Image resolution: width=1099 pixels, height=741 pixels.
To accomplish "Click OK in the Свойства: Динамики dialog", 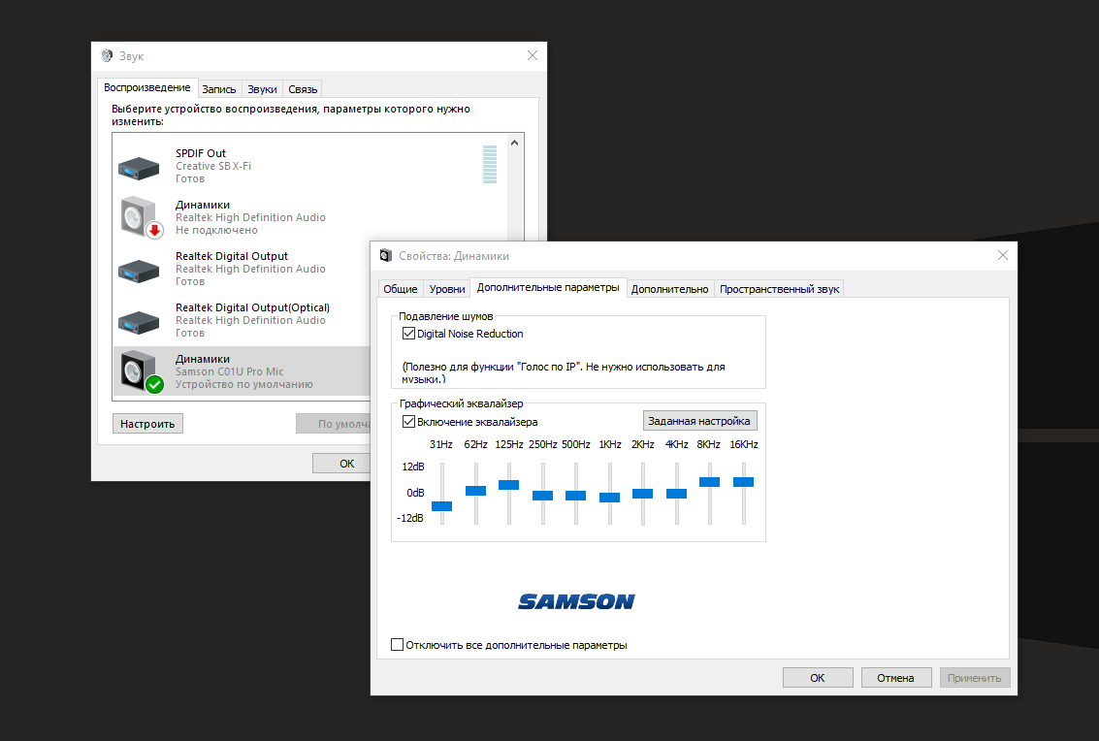I will tap(818, 678).
